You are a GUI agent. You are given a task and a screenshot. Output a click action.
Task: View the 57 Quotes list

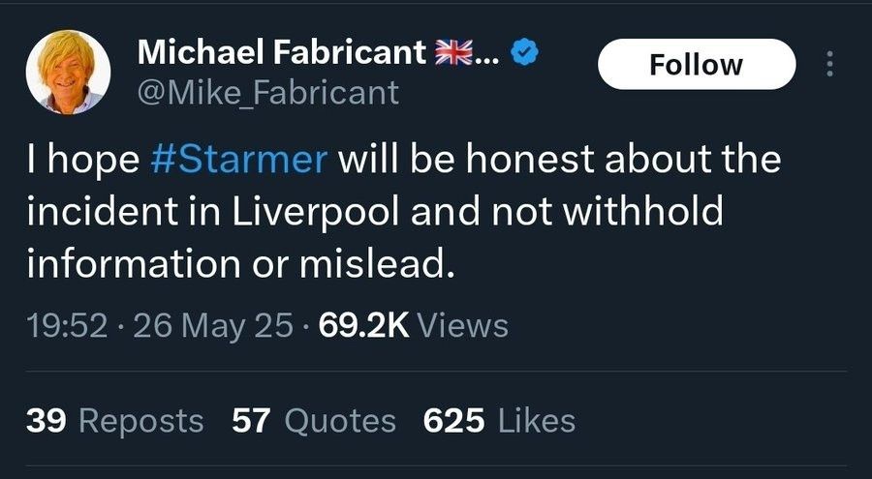(x=314, y=421)
